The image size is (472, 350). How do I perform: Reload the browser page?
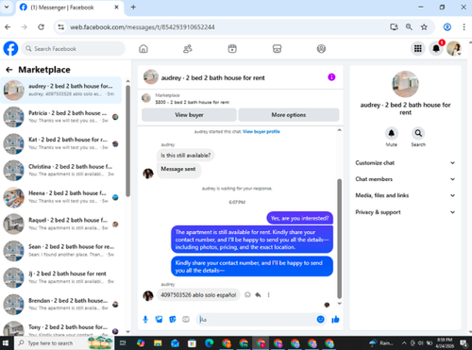[x=41, y=27]
